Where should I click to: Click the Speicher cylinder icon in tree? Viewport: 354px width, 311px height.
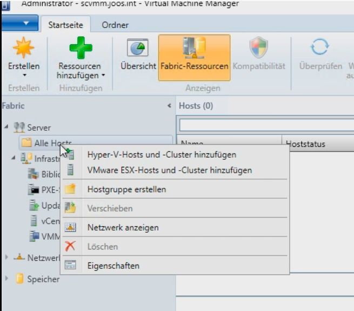[x=19, y=279]
